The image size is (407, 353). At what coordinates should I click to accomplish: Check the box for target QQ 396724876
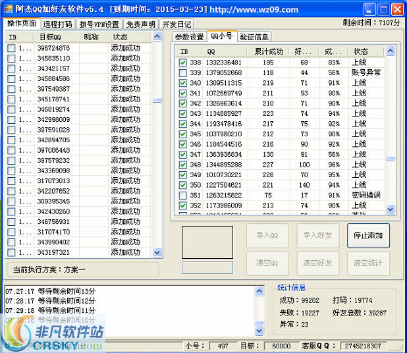[11, 48]
